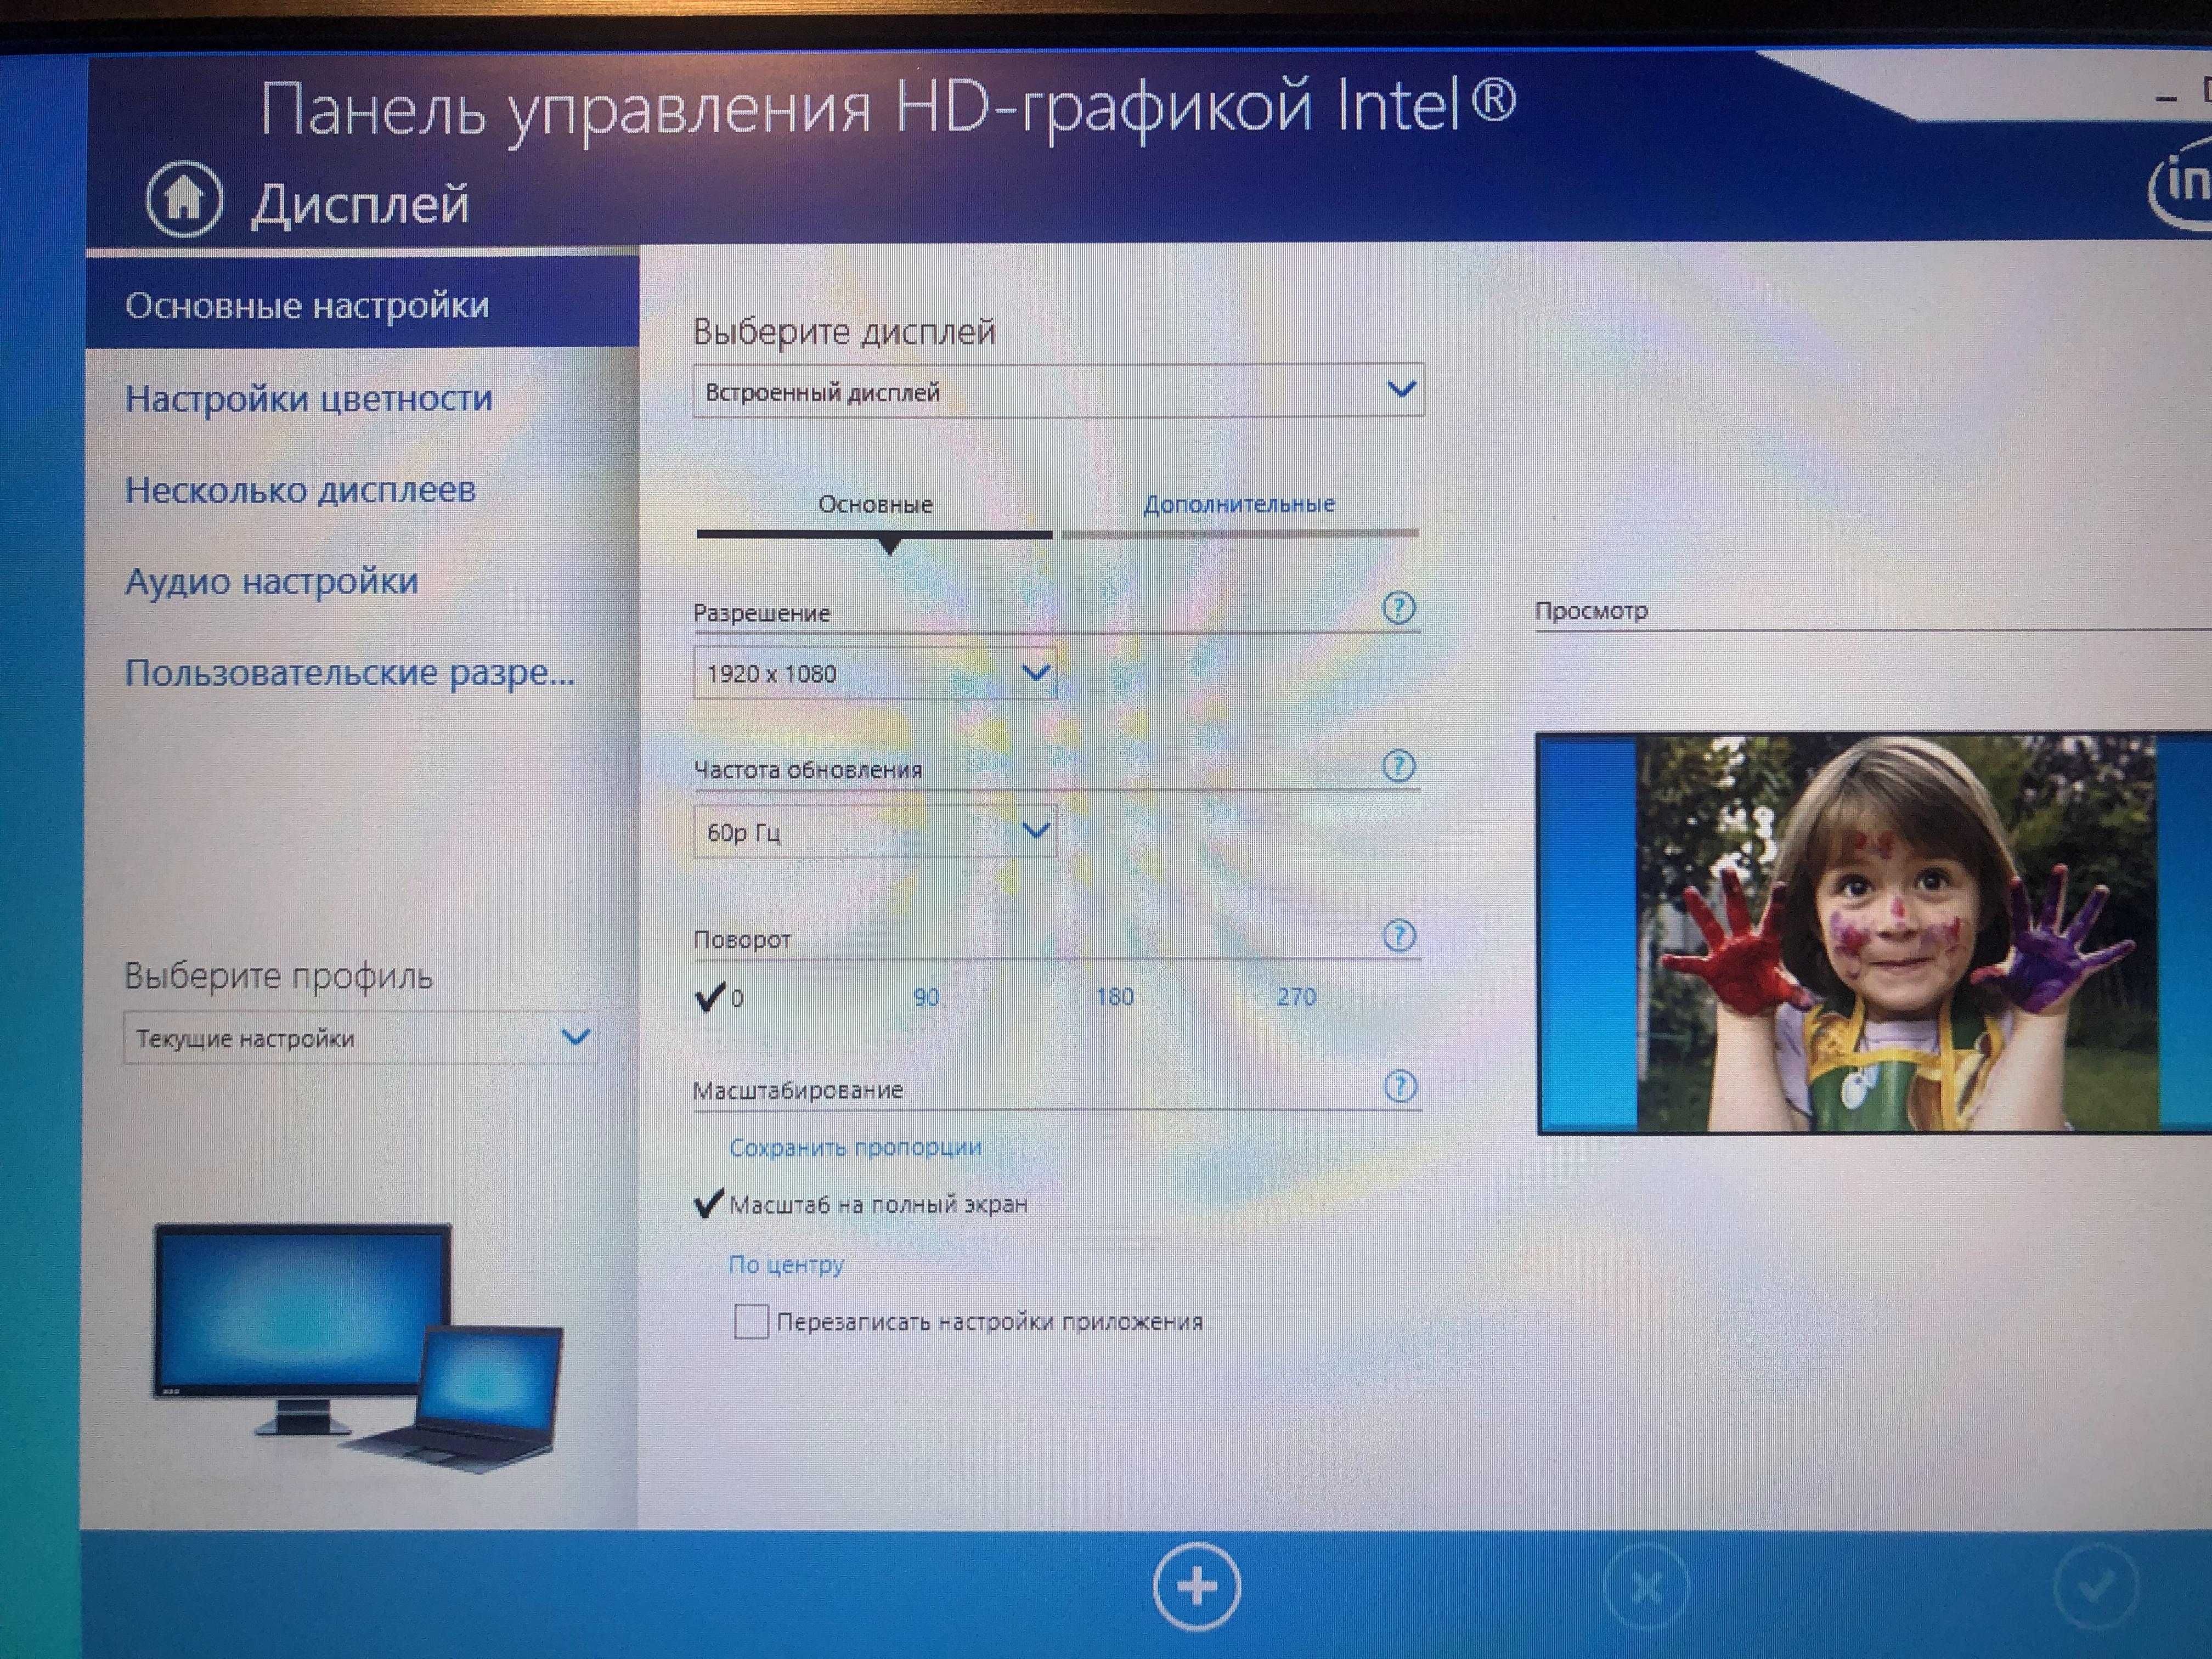Open help icon for Поворот
This screenshot has height=1659, width=2212.
[1399, 936]
